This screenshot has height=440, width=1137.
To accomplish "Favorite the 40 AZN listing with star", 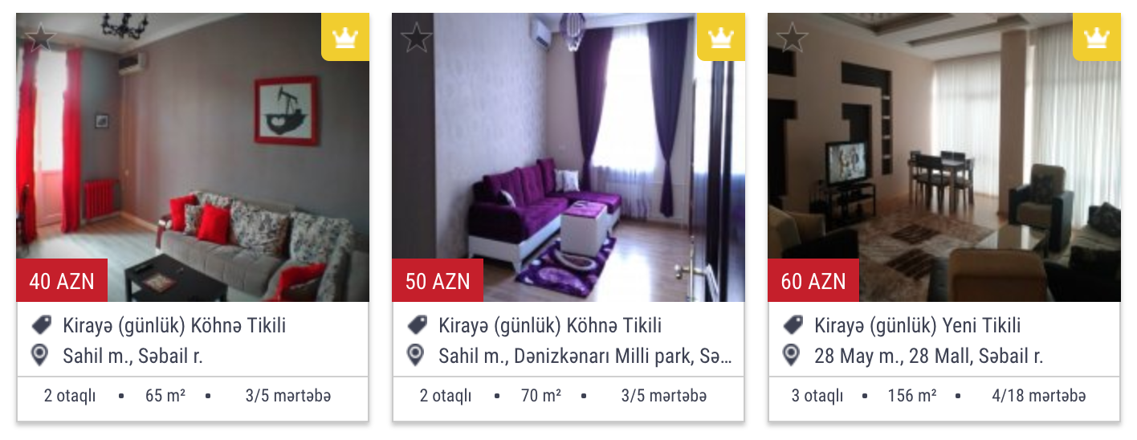I will click(x=40, y=38).
